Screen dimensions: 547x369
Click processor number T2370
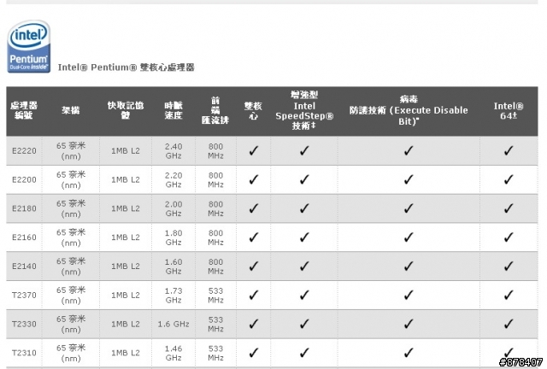pyautogui.click(x=24, y=296)
